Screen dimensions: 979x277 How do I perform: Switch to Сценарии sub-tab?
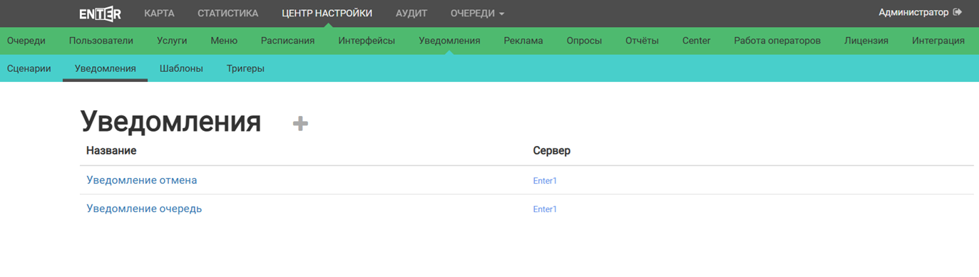pyautogui.click(x=29, y=68)
